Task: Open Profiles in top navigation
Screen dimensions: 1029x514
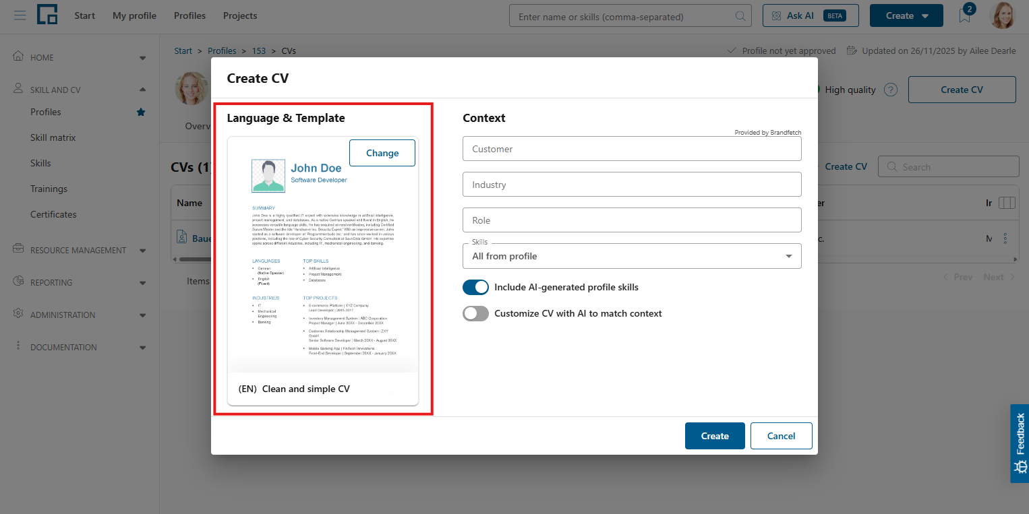Action: 189,15
